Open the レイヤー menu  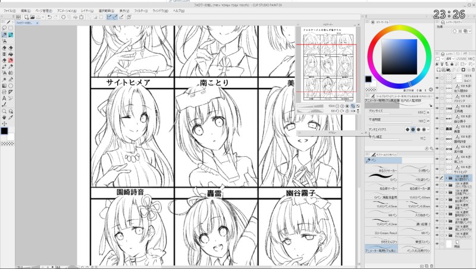pyautogui.click(x=87, y=11)
